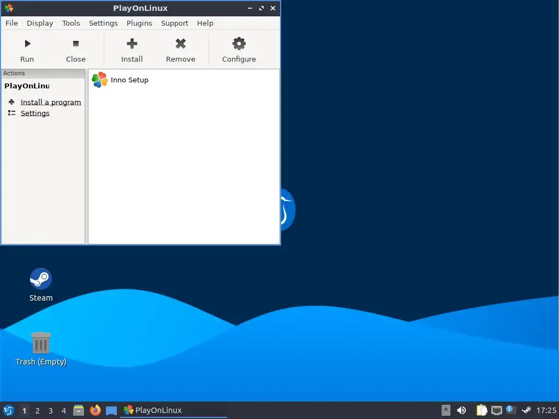This screenshot has height=419, width=559.
Task: Switch to workspace 4
Action: click(64, 411)
